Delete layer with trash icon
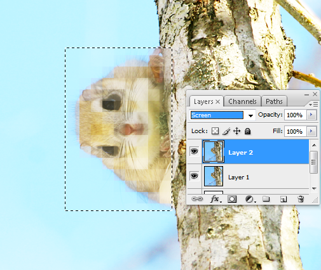The width and height of the screenshot is (321, 270). click(301, 199)
